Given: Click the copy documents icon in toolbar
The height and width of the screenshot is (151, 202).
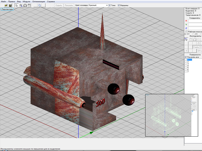Looking at the screenshot, I should tap(40, 5).
